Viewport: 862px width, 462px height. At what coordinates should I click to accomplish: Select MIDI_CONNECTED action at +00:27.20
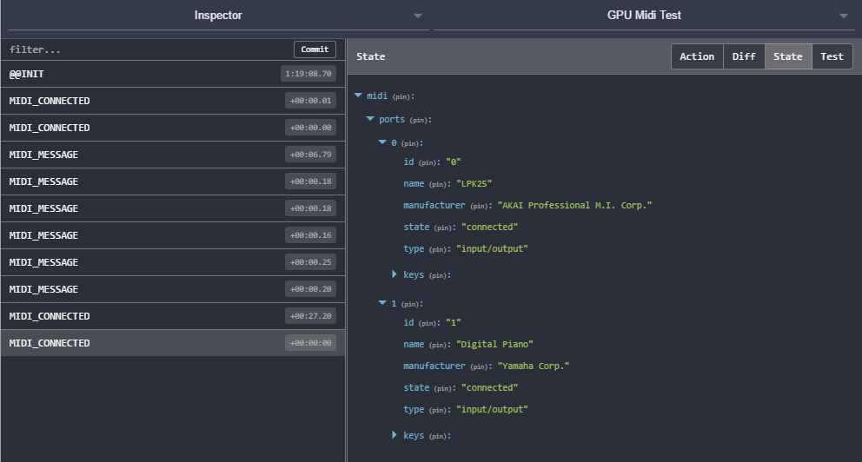(173, 316)
